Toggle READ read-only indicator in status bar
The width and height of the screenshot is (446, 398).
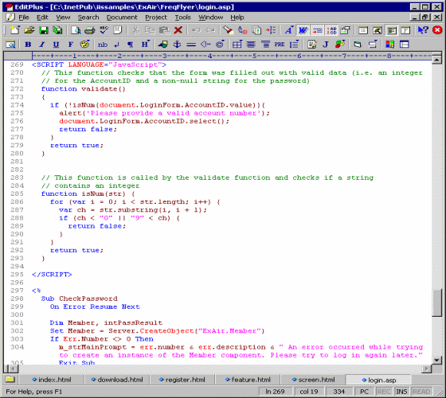tap(421, 392)
